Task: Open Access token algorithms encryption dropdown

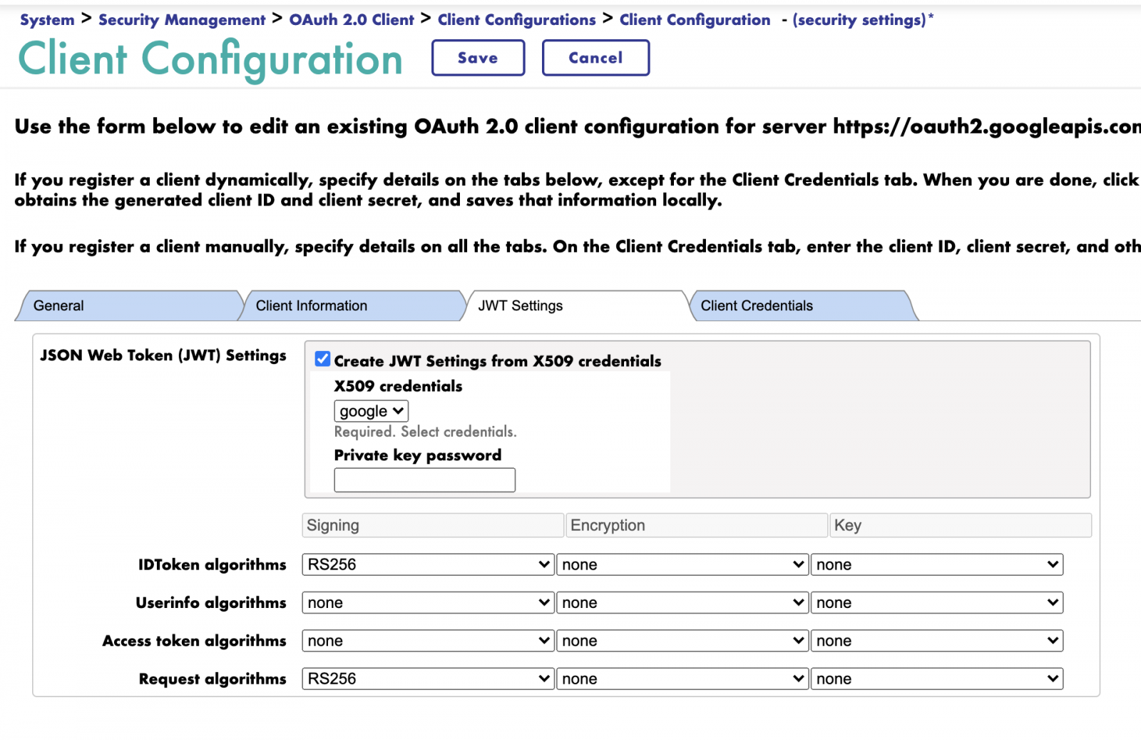Action: [x=682, y=641]
